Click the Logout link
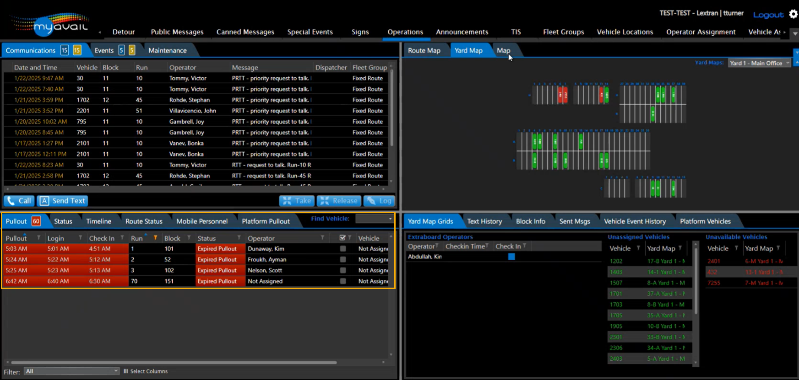Image resolution: width=799 pixels, height=380 pixels. click(x=768, y=15)
